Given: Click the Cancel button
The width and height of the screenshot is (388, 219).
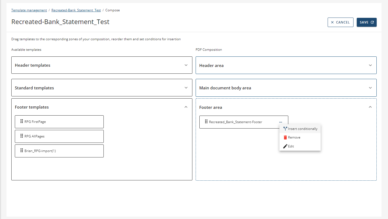Looking at the screenshot, I should [x=340, y=22].
